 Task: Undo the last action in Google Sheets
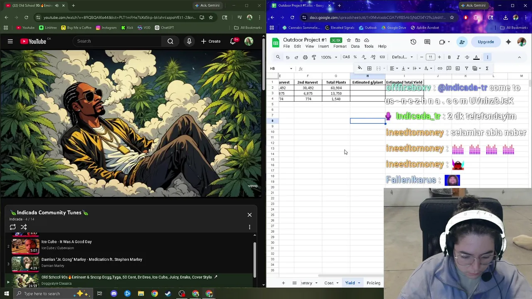coord(287,57)
